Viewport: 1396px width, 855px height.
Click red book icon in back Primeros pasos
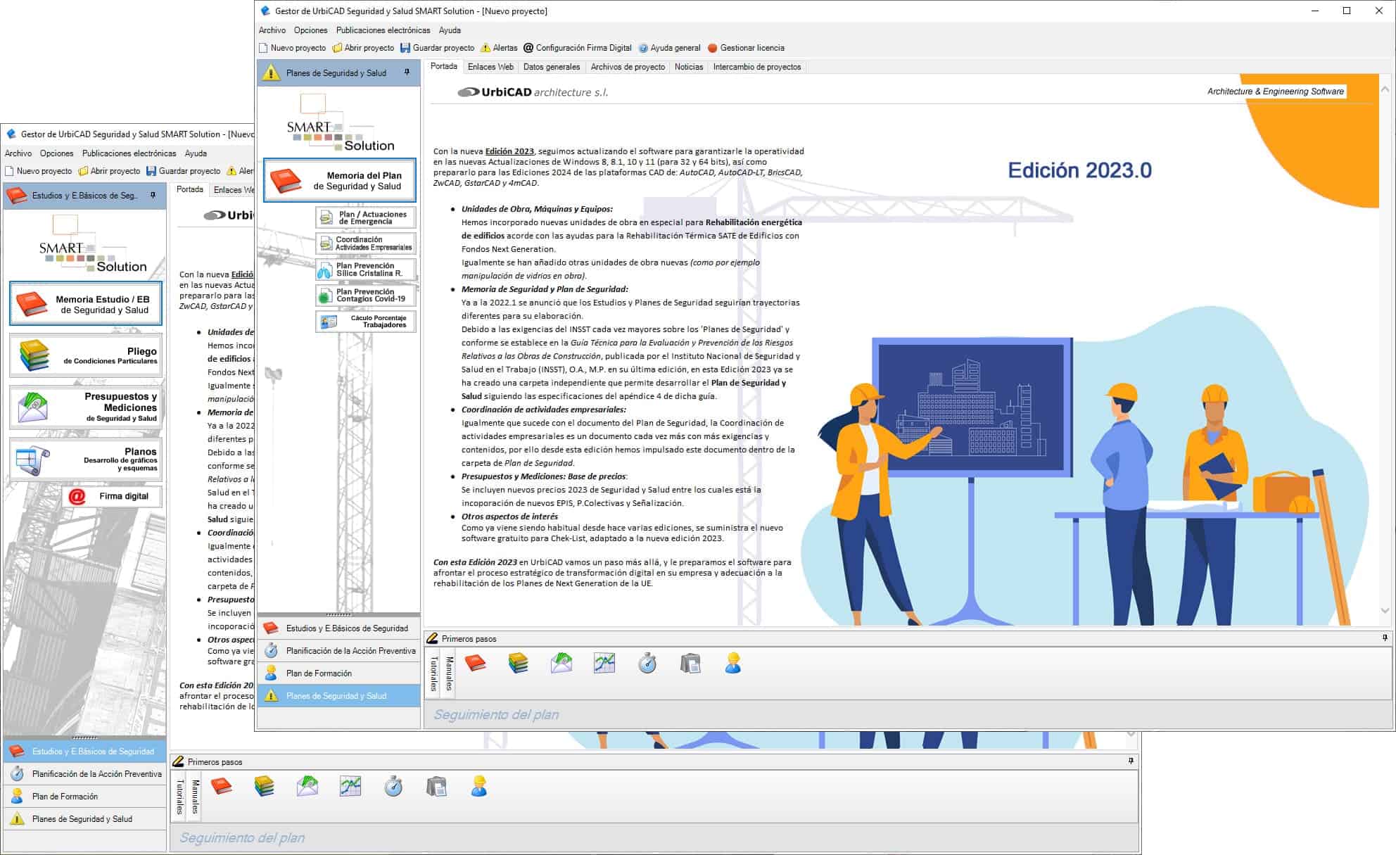tap(222, 786)
